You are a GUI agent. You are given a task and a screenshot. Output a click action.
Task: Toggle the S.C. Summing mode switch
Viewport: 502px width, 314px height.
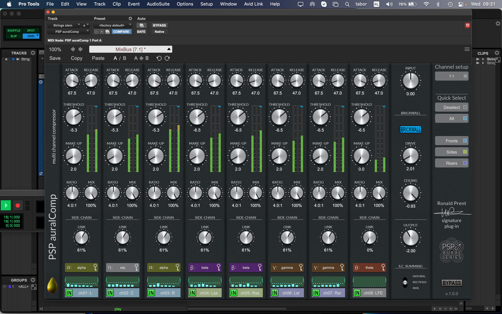(x=405, y=282)
